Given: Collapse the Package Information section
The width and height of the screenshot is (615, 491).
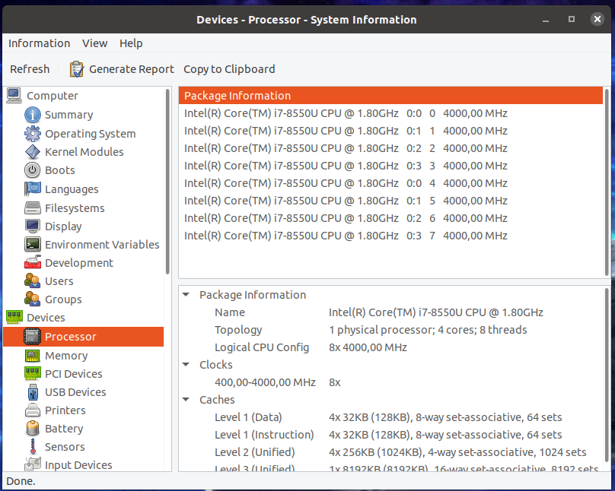Looking at the screenshot, I should [186, 295].
